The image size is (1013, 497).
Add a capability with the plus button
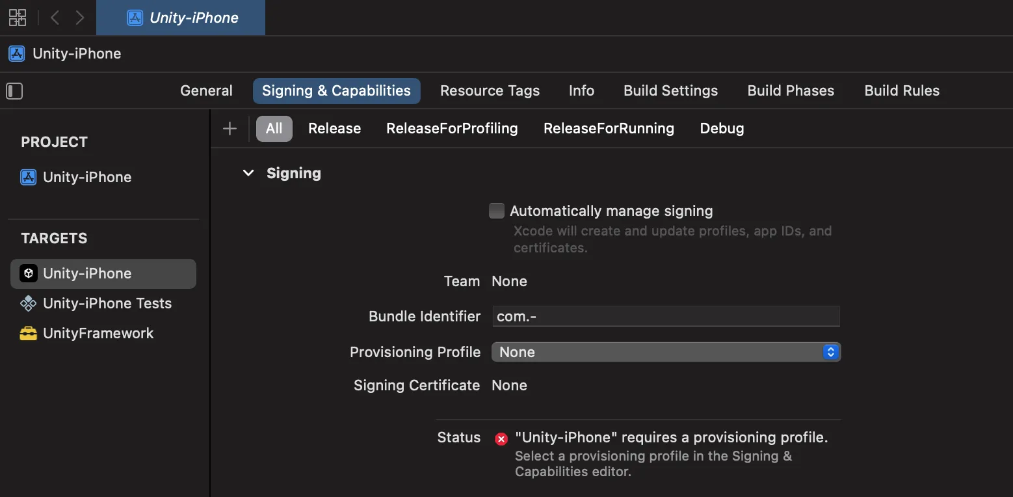click(230, 129)
